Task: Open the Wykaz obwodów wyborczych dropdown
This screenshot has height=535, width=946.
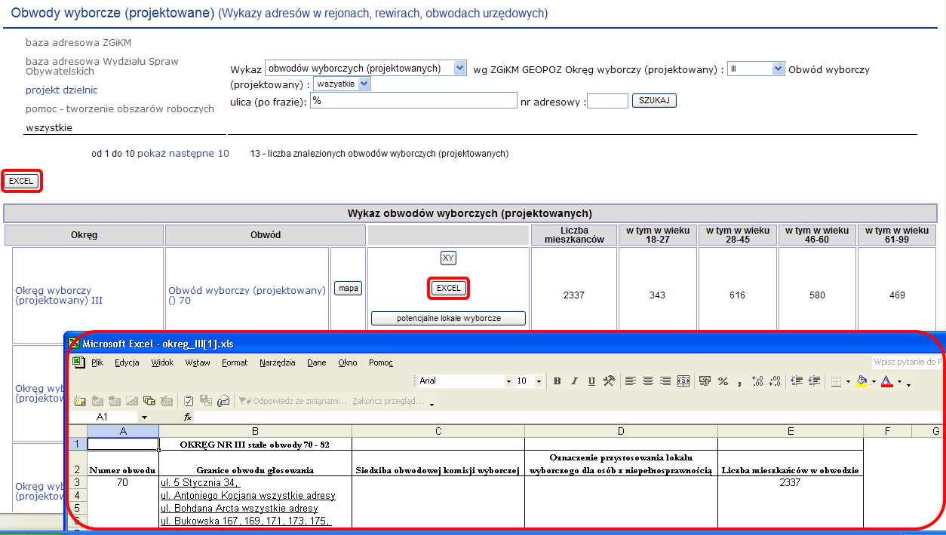Action: pyautogui.click(x=459, y=69)
